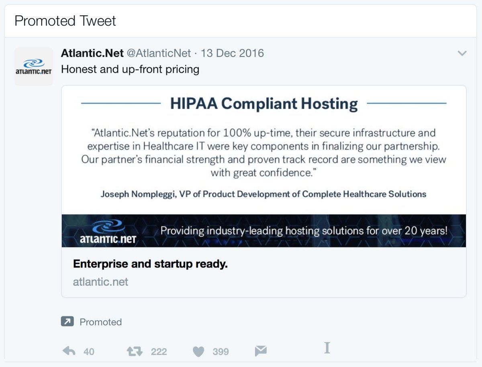
Task: Click the retweet count of 222
Action: [159, 352]
